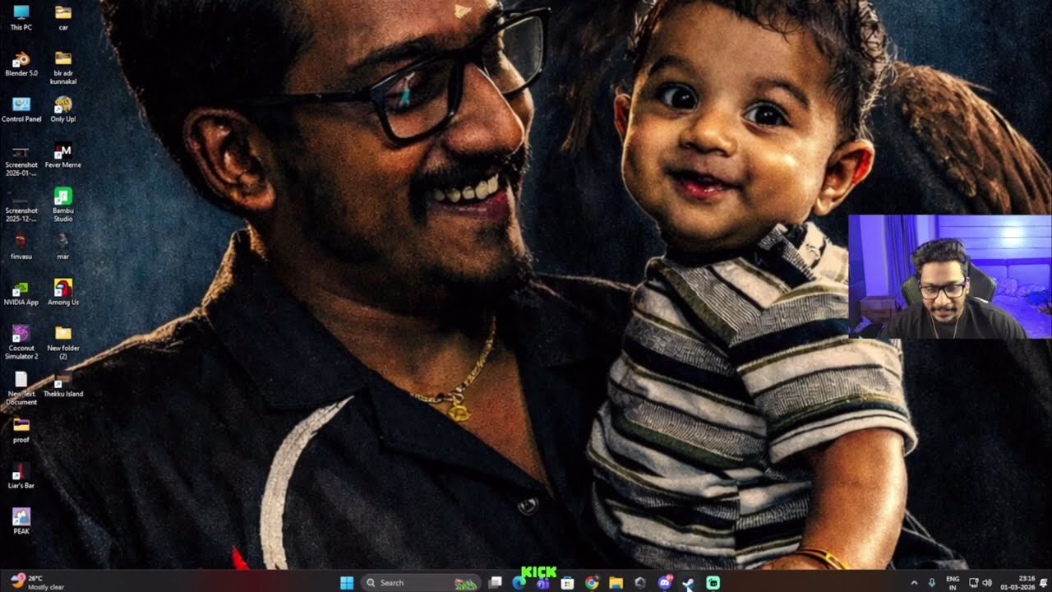Click the webcam overlay video

[949, 276]
